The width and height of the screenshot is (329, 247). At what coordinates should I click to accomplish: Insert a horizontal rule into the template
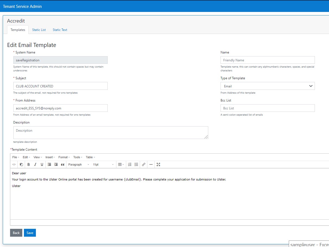151,164
